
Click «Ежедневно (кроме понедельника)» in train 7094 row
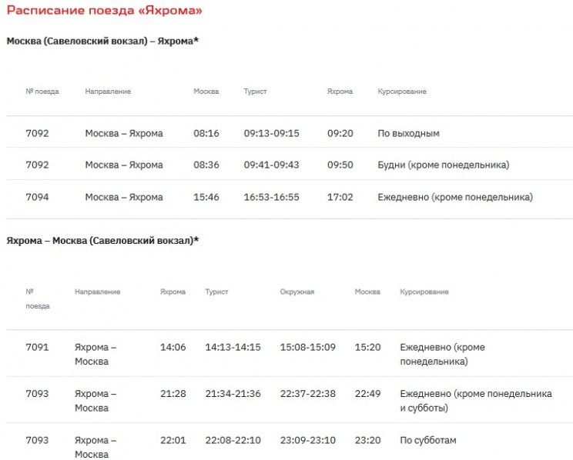[x=455, y=197]
